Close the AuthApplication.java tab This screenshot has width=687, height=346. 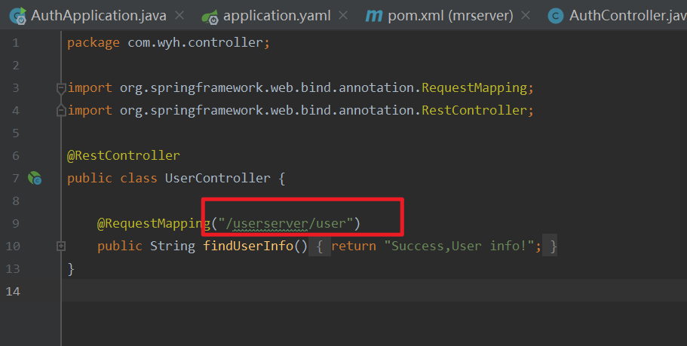pyautogui.click(x=179, y=15)
